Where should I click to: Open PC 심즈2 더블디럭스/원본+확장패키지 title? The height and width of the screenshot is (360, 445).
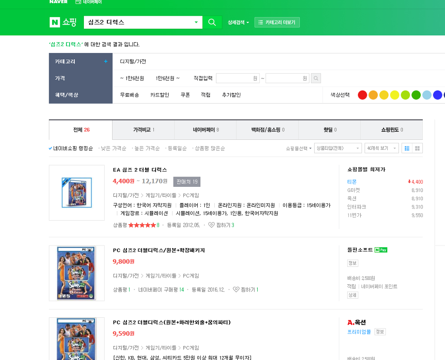(x=159, y=250)
